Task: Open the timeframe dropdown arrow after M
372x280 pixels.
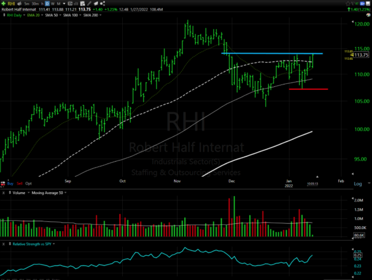Action: point(64,4)
